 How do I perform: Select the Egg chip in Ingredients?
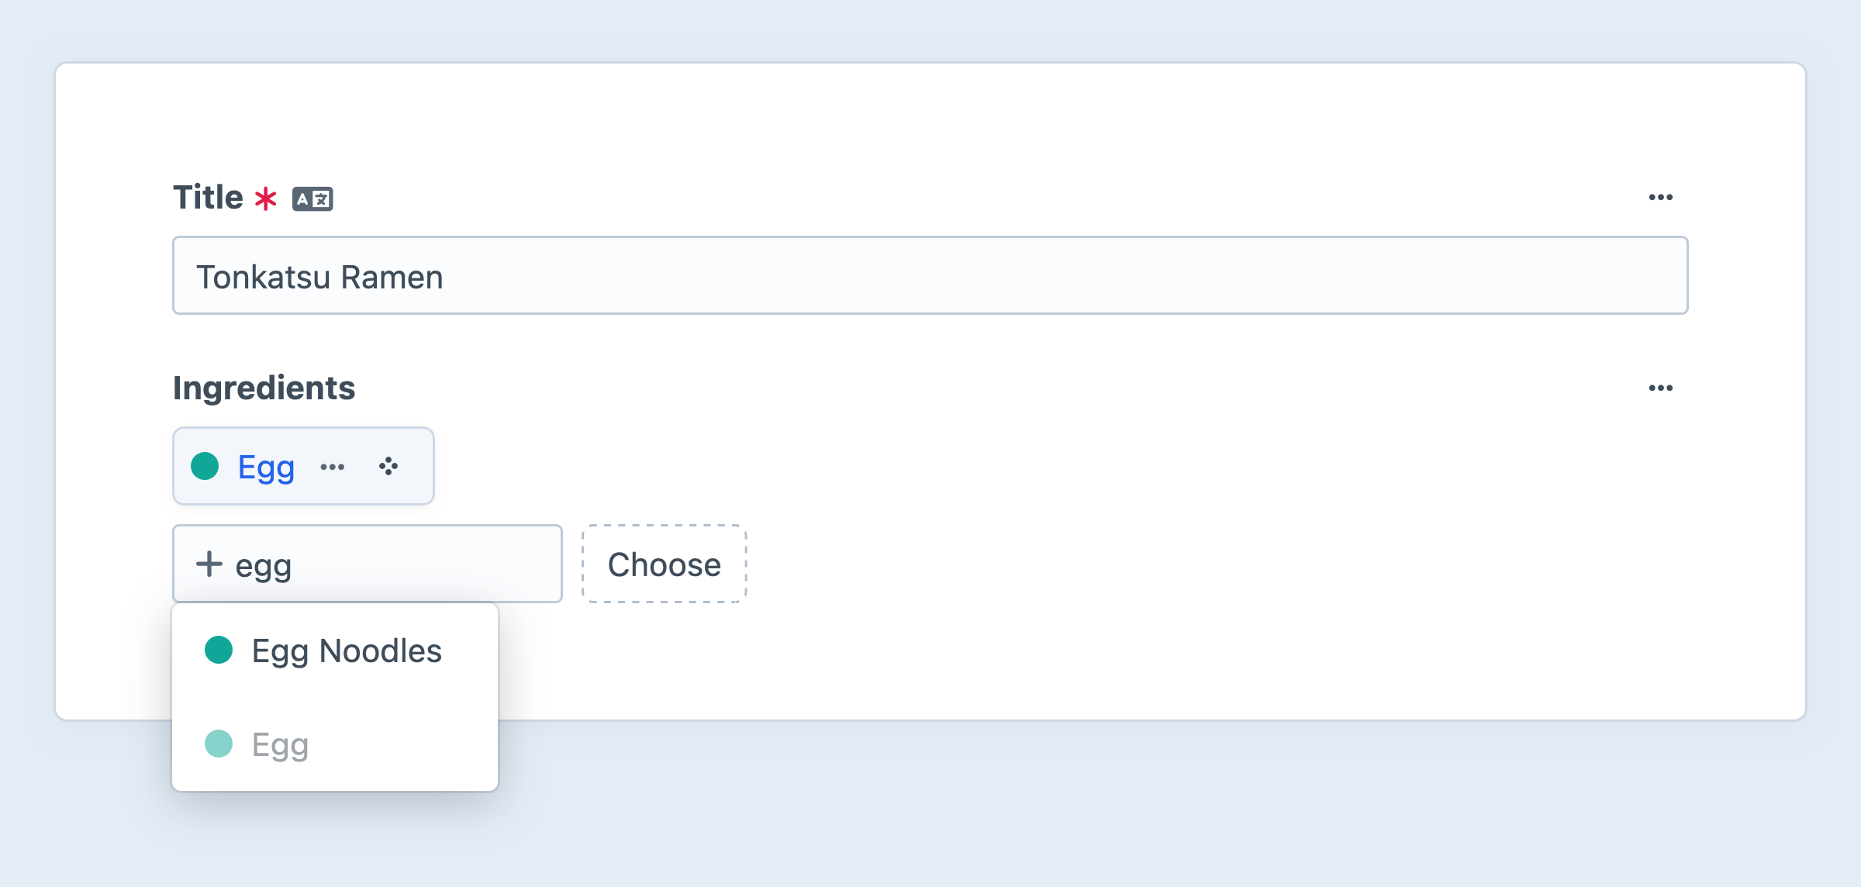pyautogui.click(x=303, y=466)
